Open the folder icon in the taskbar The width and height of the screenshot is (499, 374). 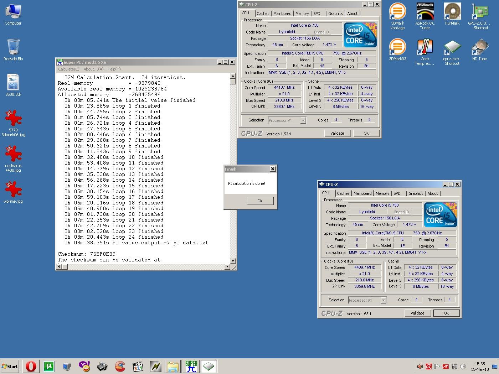(x=173, y=366)
